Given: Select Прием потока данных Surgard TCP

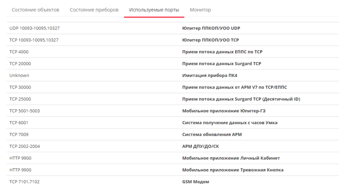Looking at the screenshot, I should click(222, 64).
